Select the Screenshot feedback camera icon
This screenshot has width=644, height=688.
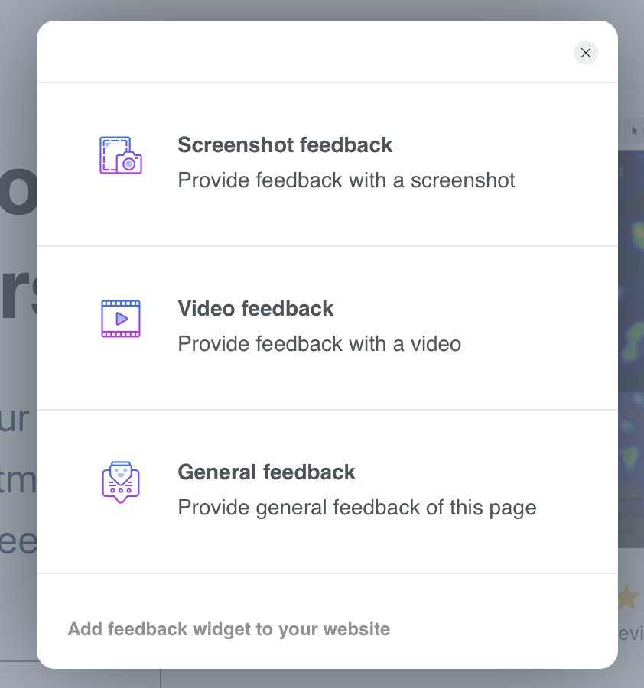[x=120, y=155]
